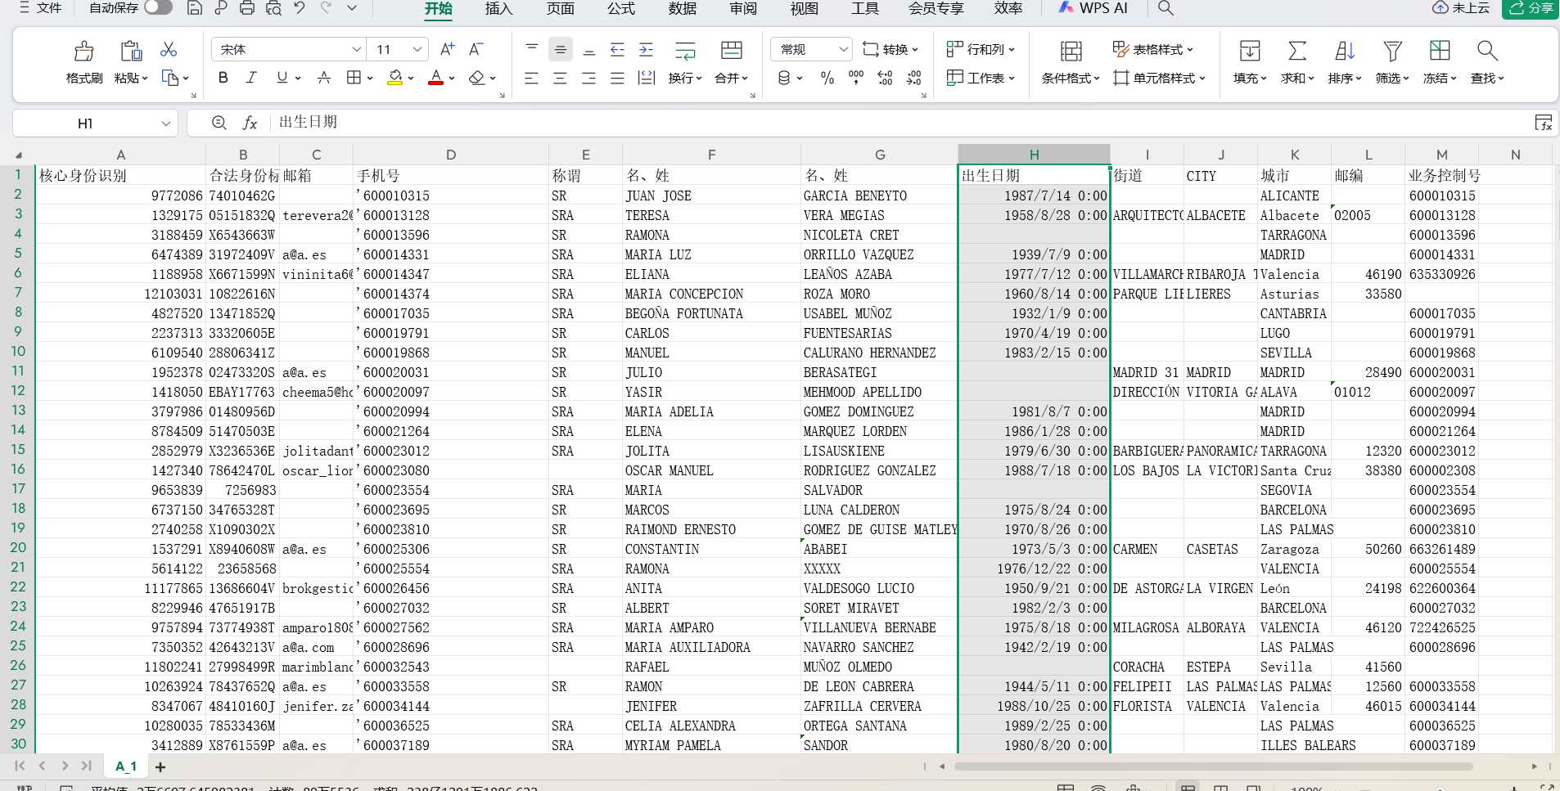
Task: Click the Format Painter (格式刷) icon
Action: pyautogui.click(x=83, y=51)
